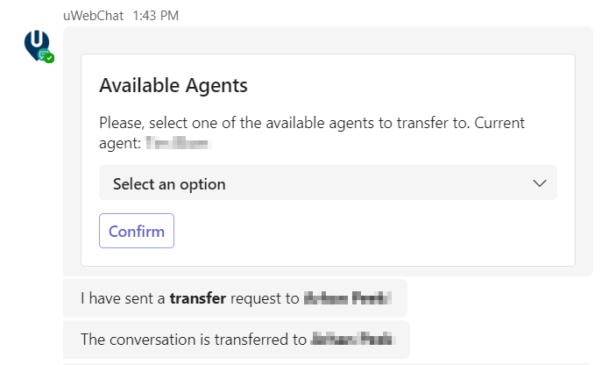Expand the dropdown using the chevron arrow

pyautogui.click(x=539, y=183)
